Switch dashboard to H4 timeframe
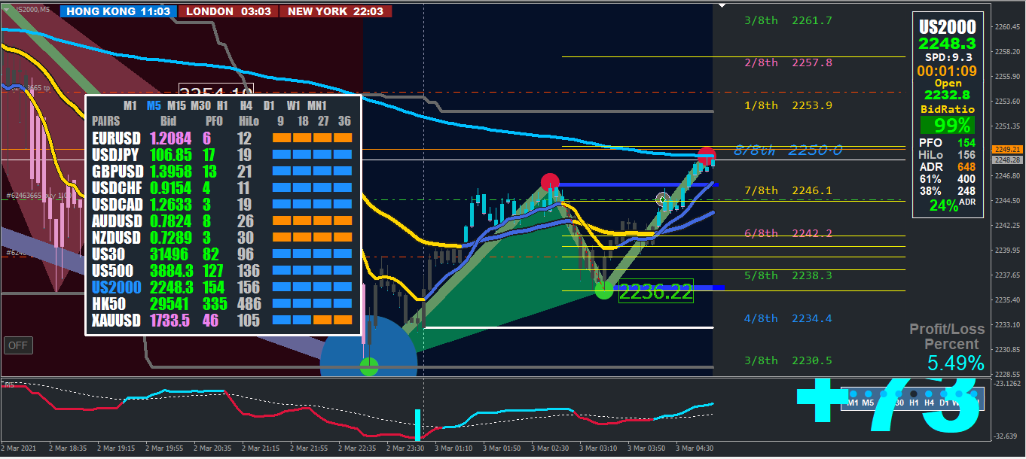Image resolution: width=1026 pixels, height=459 pixels. [246, 105]
